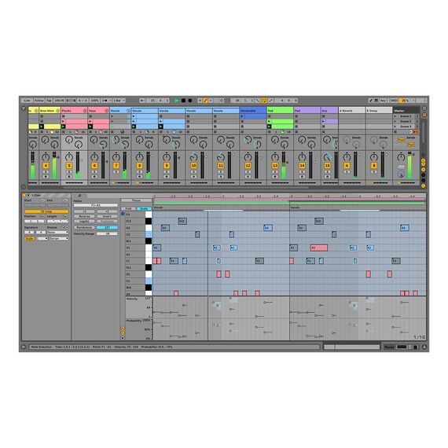The image size is (448, 448).
Task: Select the Plucks track header
Action: coord(75,111)
